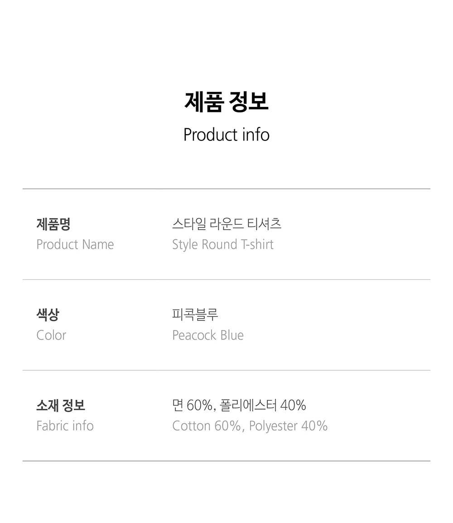Click the divider between Product Name and Color

226,279
